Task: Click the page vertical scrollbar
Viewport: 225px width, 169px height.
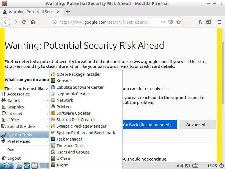Action: (x=223, y=84)
